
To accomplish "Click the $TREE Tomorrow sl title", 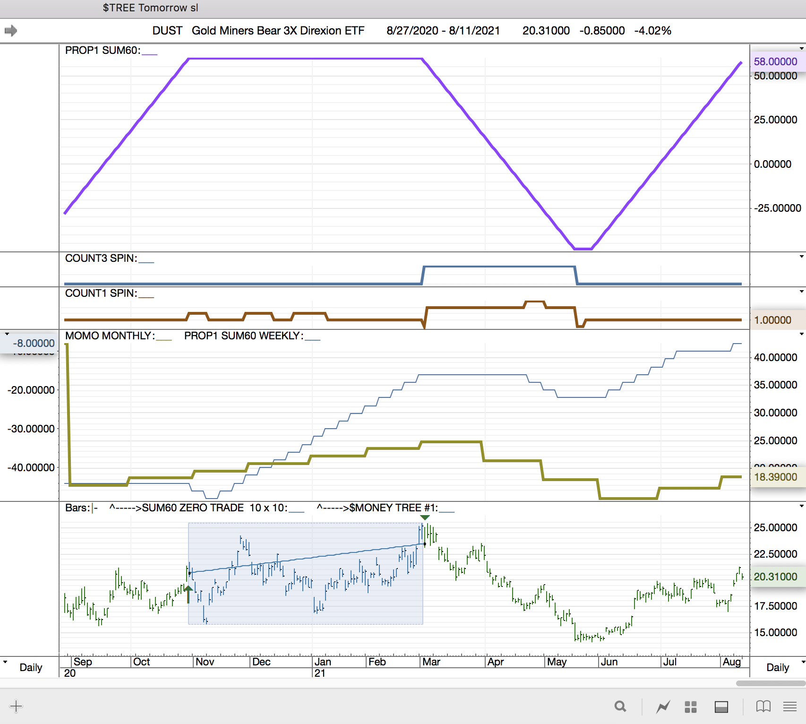I will click(x=151, y=8).
